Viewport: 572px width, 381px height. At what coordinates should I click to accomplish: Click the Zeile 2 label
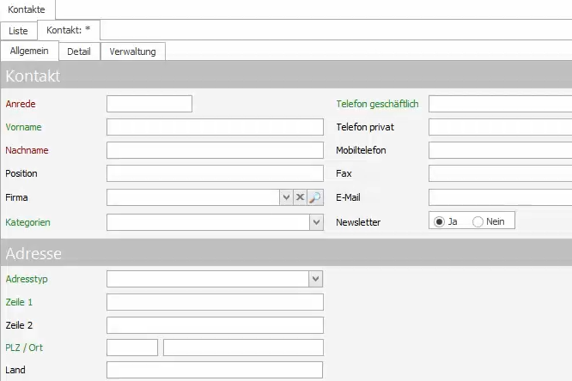[x=19, y=325]
